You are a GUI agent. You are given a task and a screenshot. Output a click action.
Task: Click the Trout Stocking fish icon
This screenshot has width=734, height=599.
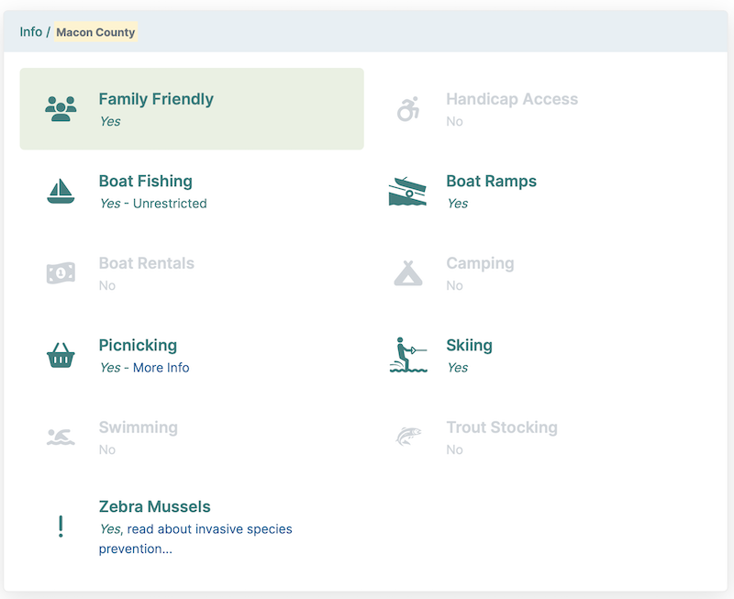(x=407, y=435)
